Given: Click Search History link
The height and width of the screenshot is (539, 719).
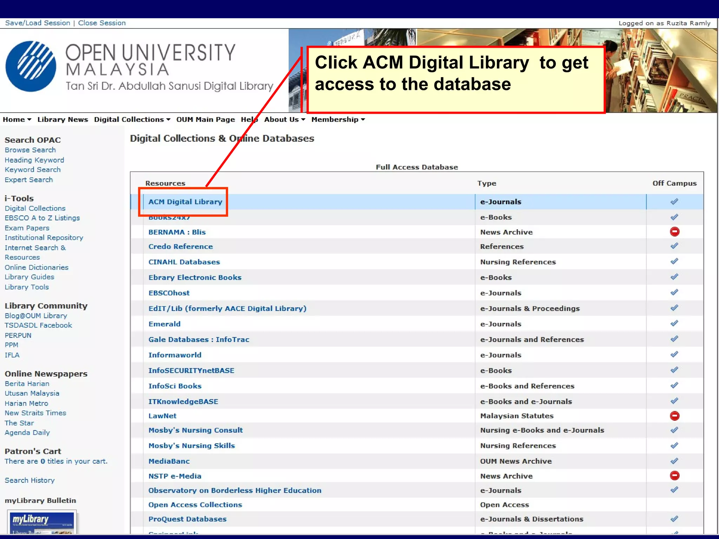Looking at the screenshot, I should (x=30, y=480).
